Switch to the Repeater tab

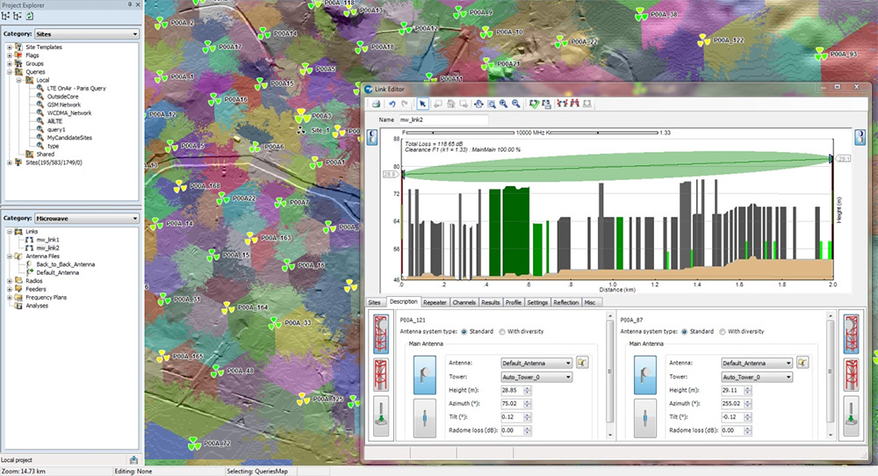point(435,302)
